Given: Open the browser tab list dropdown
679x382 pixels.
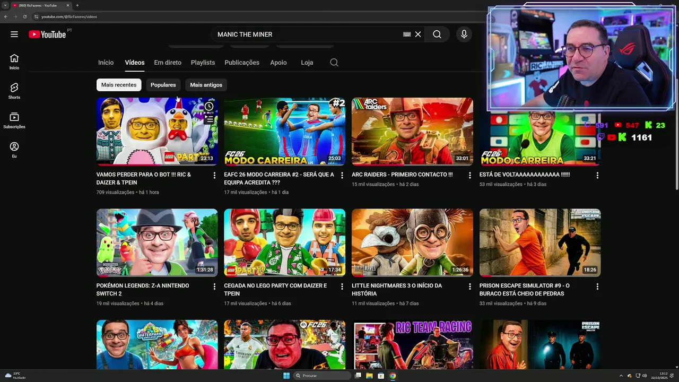Looking at the screenshot, I should tap(5, 5).
